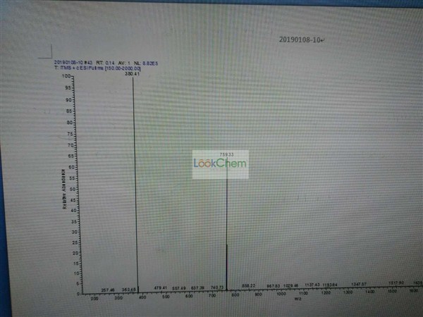423x317 pixels.
Task: Click the ITMS scan filter text line
Action: coord(97,68)
